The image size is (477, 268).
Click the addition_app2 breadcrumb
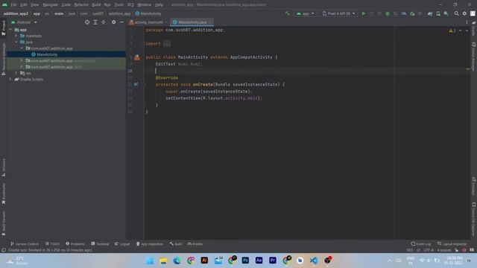16,13
